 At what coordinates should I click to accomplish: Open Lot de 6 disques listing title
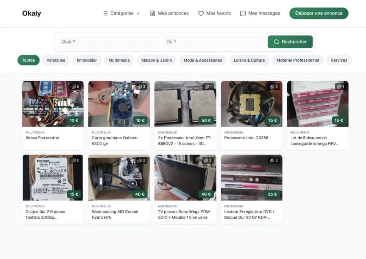click(314, 141)
